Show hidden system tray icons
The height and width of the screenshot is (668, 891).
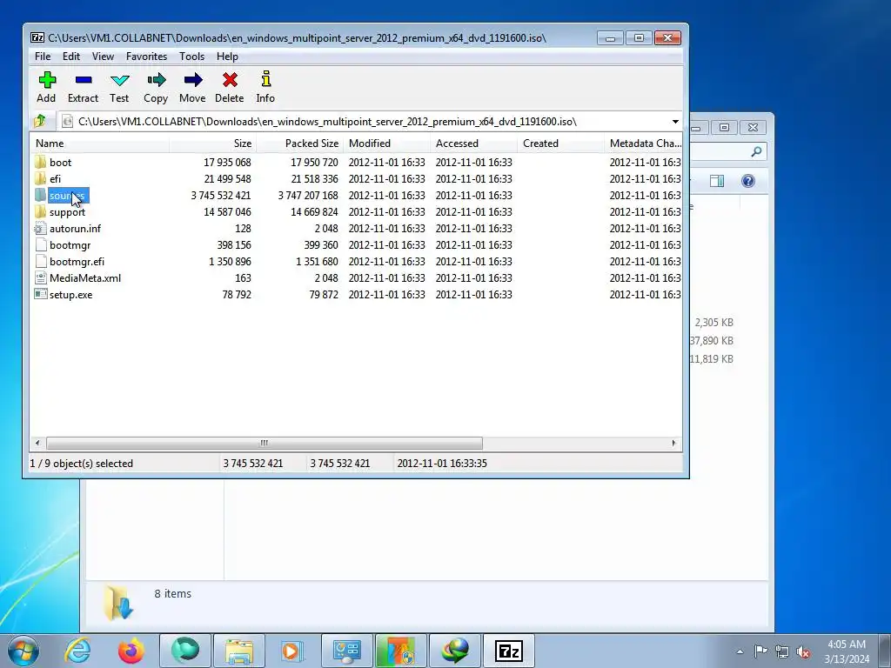(x=740, y=652)
